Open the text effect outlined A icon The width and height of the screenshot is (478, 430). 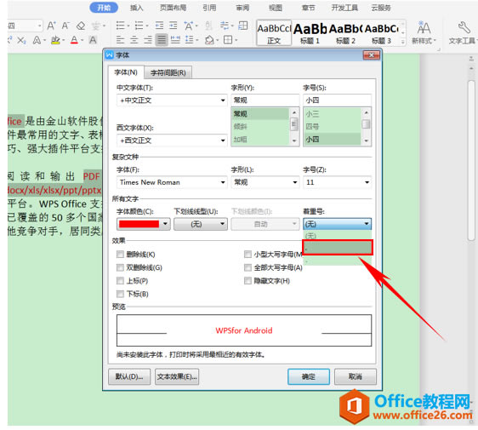coord(37,40)
